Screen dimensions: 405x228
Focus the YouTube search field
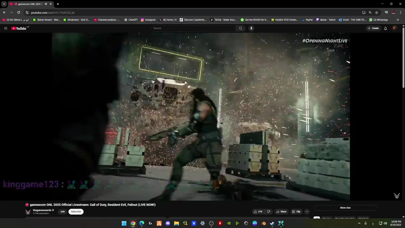(x=193, y=28)
